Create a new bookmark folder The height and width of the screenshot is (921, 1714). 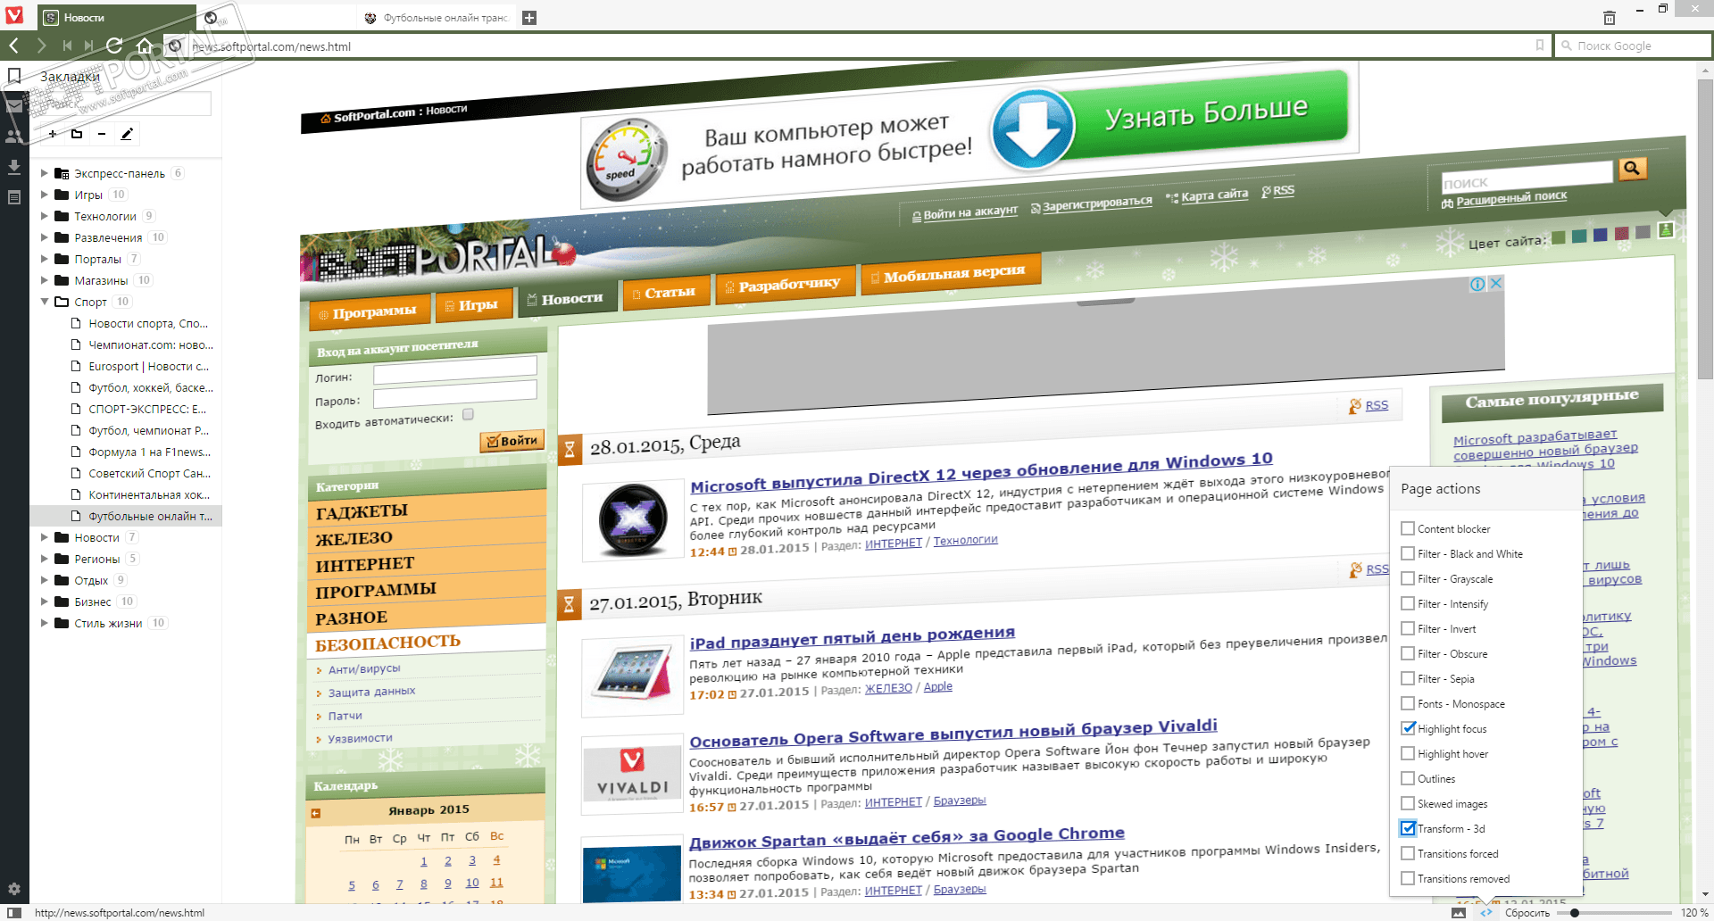(x=77, y=134)
